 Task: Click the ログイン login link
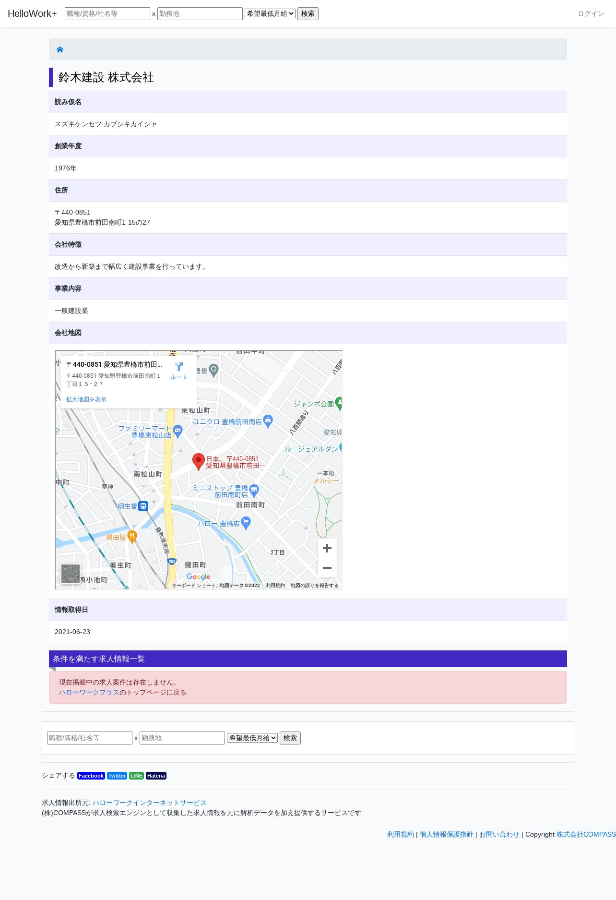click(x=591, y=13)
